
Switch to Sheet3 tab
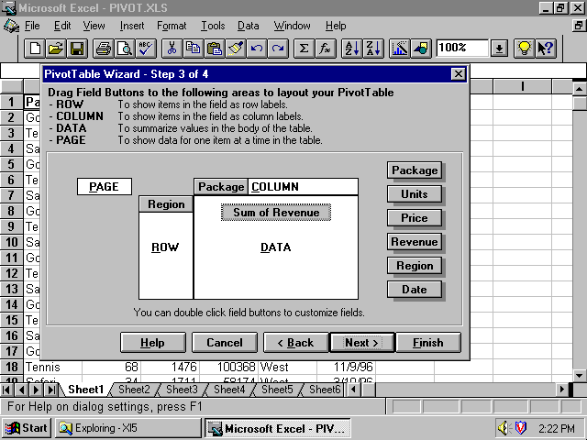tap(182, 390)
